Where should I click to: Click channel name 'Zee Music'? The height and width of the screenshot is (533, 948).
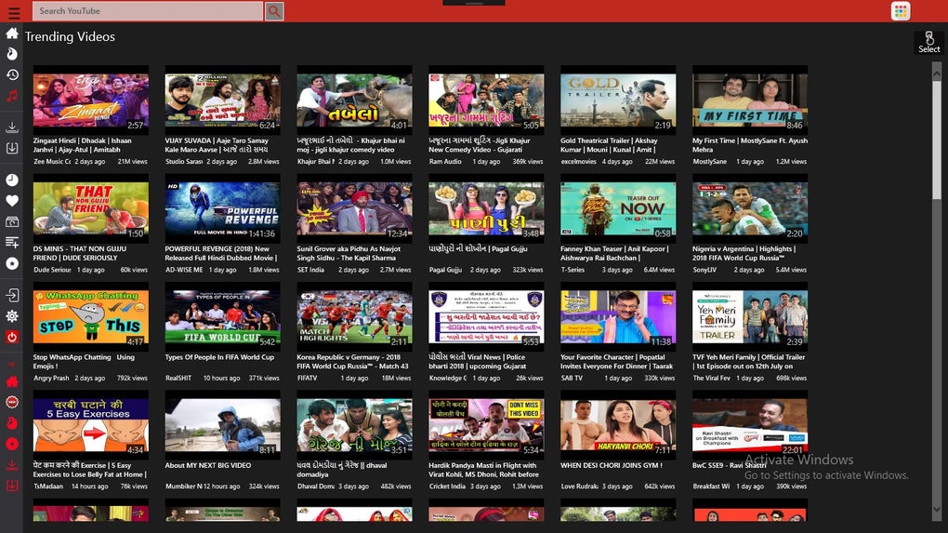(52, 162)
